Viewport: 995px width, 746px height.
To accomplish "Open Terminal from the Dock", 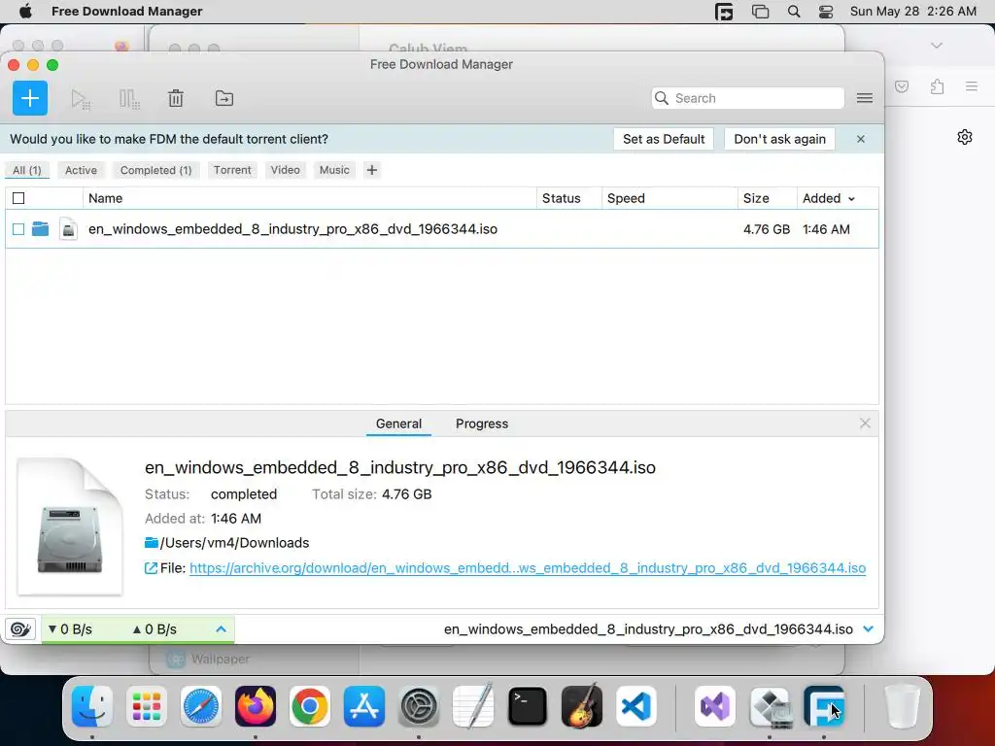I will (528, 706).
